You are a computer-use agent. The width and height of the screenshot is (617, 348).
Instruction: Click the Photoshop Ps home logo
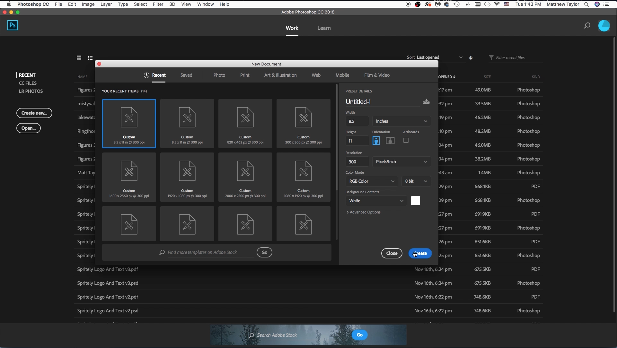[13, 25]
